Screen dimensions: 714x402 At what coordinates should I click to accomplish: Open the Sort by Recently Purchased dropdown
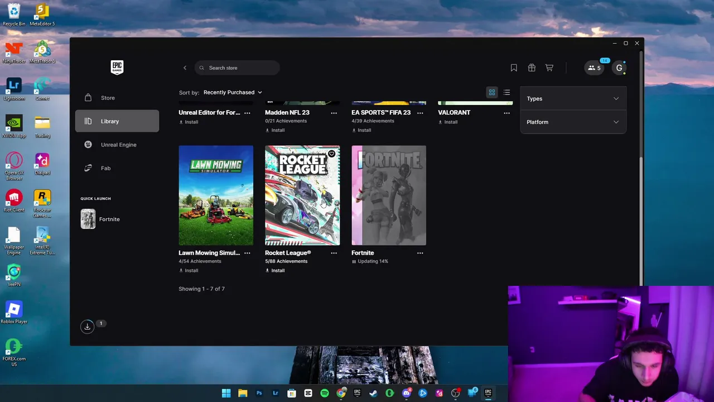[233, 92]
